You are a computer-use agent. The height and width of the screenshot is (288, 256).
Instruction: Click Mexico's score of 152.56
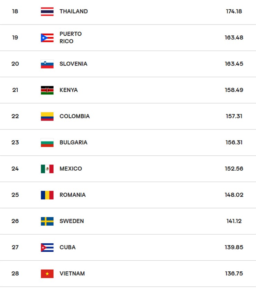234,169
